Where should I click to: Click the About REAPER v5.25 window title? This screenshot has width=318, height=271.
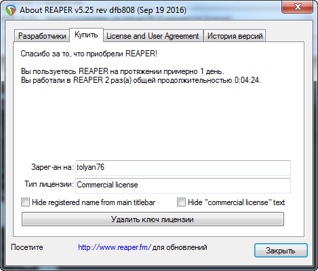coord(103,10)
